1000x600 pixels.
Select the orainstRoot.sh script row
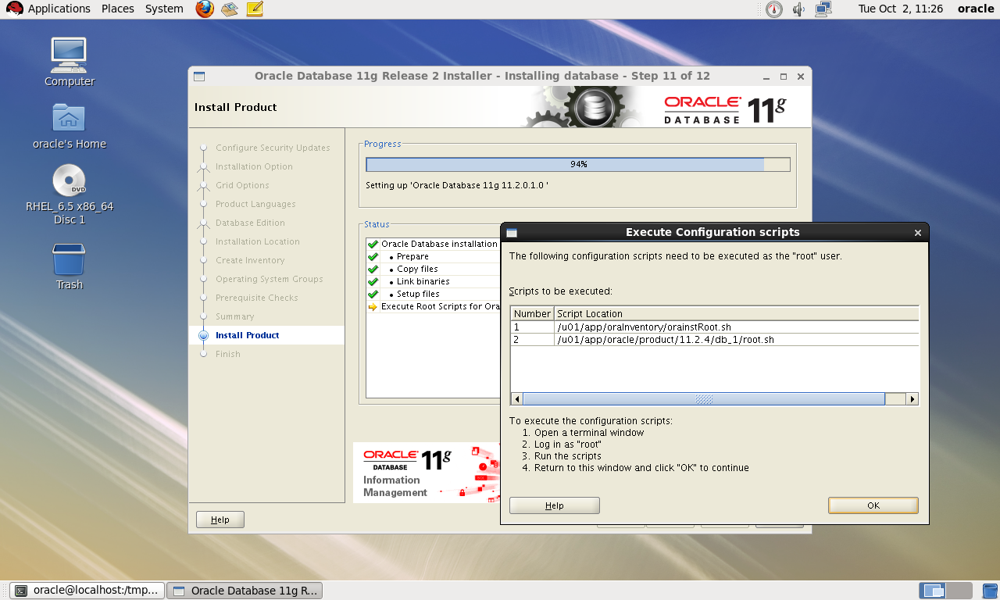[715, 327]
